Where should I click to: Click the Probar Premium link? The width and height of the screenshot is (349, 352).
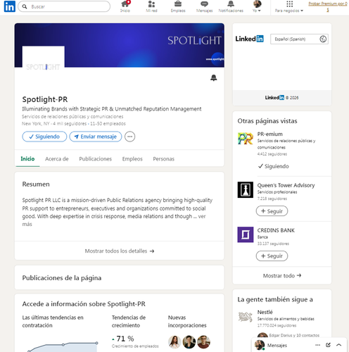328,6
